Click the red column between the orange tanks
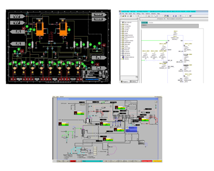214x171 pixels. (51, 37)
